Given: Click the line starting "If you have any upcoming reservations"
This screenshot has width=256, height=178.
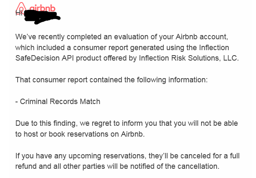Looking at the screenshot, I should coord(127,156).
